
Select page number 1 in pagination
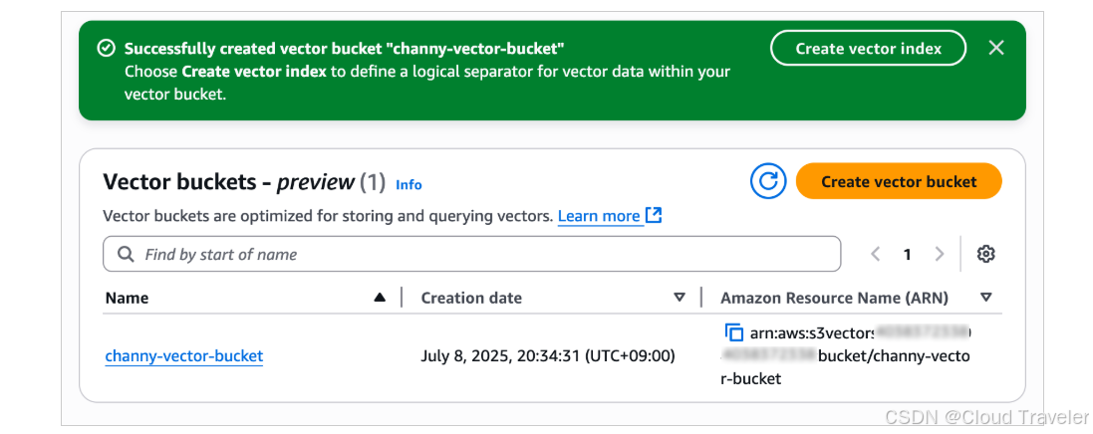click(907, 254)
